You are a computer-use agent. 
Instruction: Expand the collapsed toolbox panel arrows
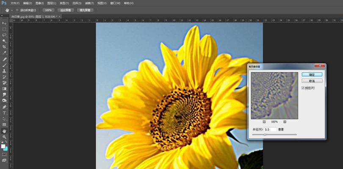2,16
